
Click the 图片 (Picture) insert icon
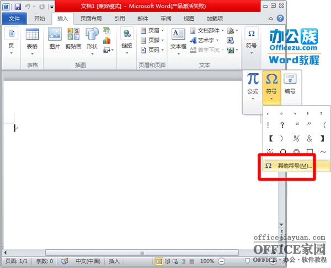click(x=55, y=37)
